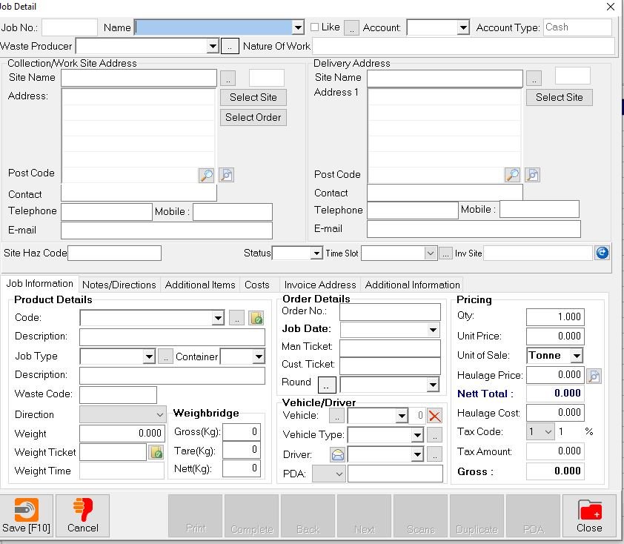Screen dimensions: 624x544
Task: Open the Additional Items tab
Action: click(200, 285)
